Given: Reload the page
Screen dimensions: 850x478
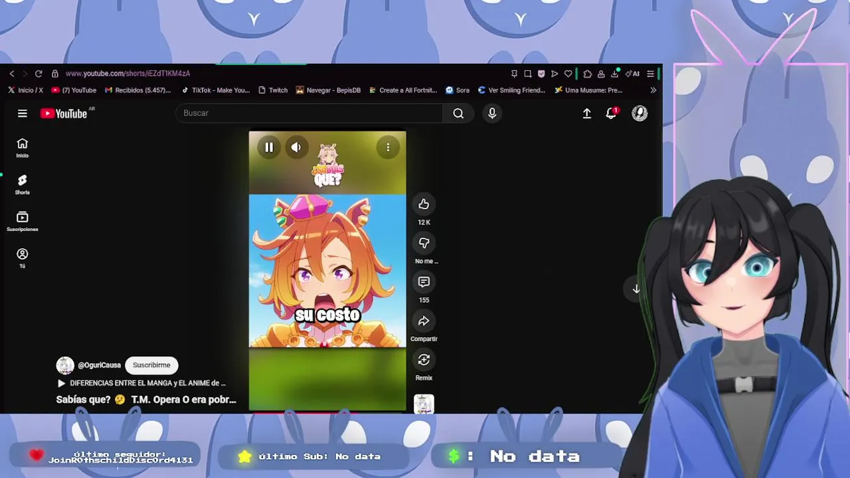Looking at the screenshot, I should coord(39,74).
